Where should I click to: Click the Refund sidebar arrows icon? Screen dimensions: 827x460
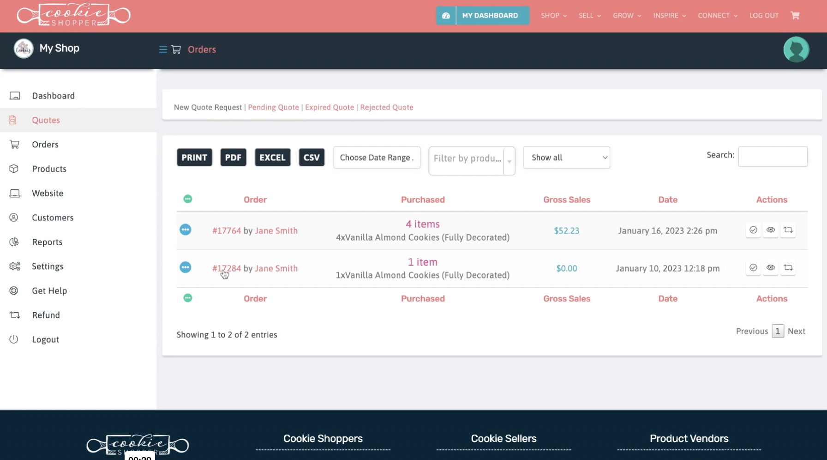tap(15, 315)
